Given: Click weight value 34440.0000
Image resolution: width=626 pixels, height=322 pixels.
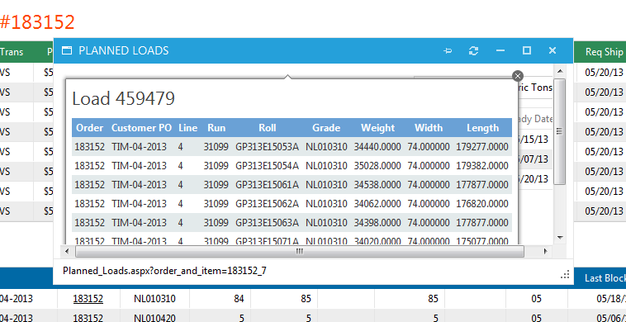Looking at the screenshot, I should 377,147.
